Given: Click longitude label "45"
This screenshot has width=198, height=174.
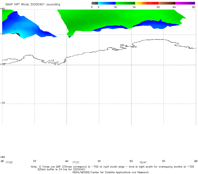Looking at the screenshot, I should click(99, 161).
